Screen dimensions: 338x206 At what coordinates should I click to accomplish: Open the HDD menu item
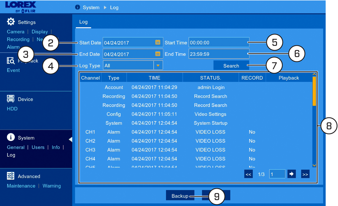point(12,109)
